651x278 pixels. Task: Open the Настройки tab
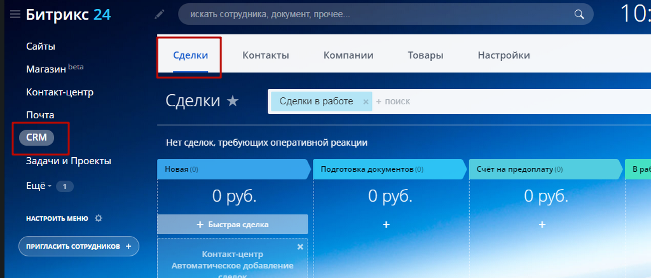504,55
